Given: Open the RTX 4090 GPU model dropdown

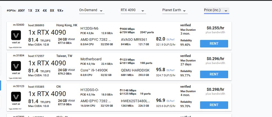Looking at the screenshot, I should pos(133,10).
